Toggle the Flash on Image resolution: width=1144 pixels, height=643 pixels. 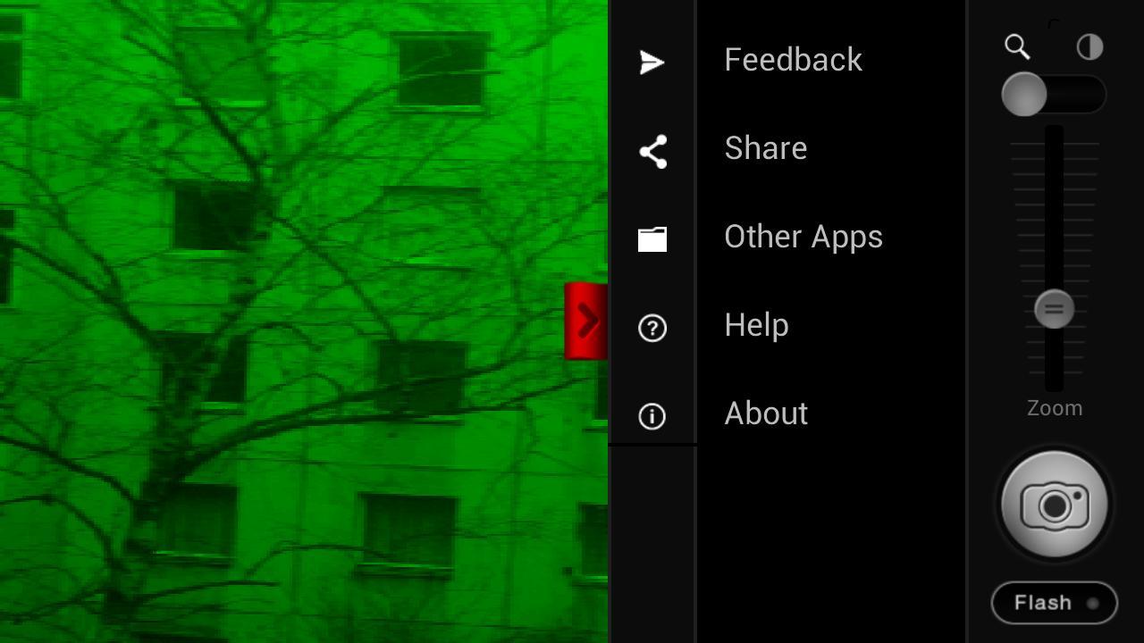coord(1055,603)
